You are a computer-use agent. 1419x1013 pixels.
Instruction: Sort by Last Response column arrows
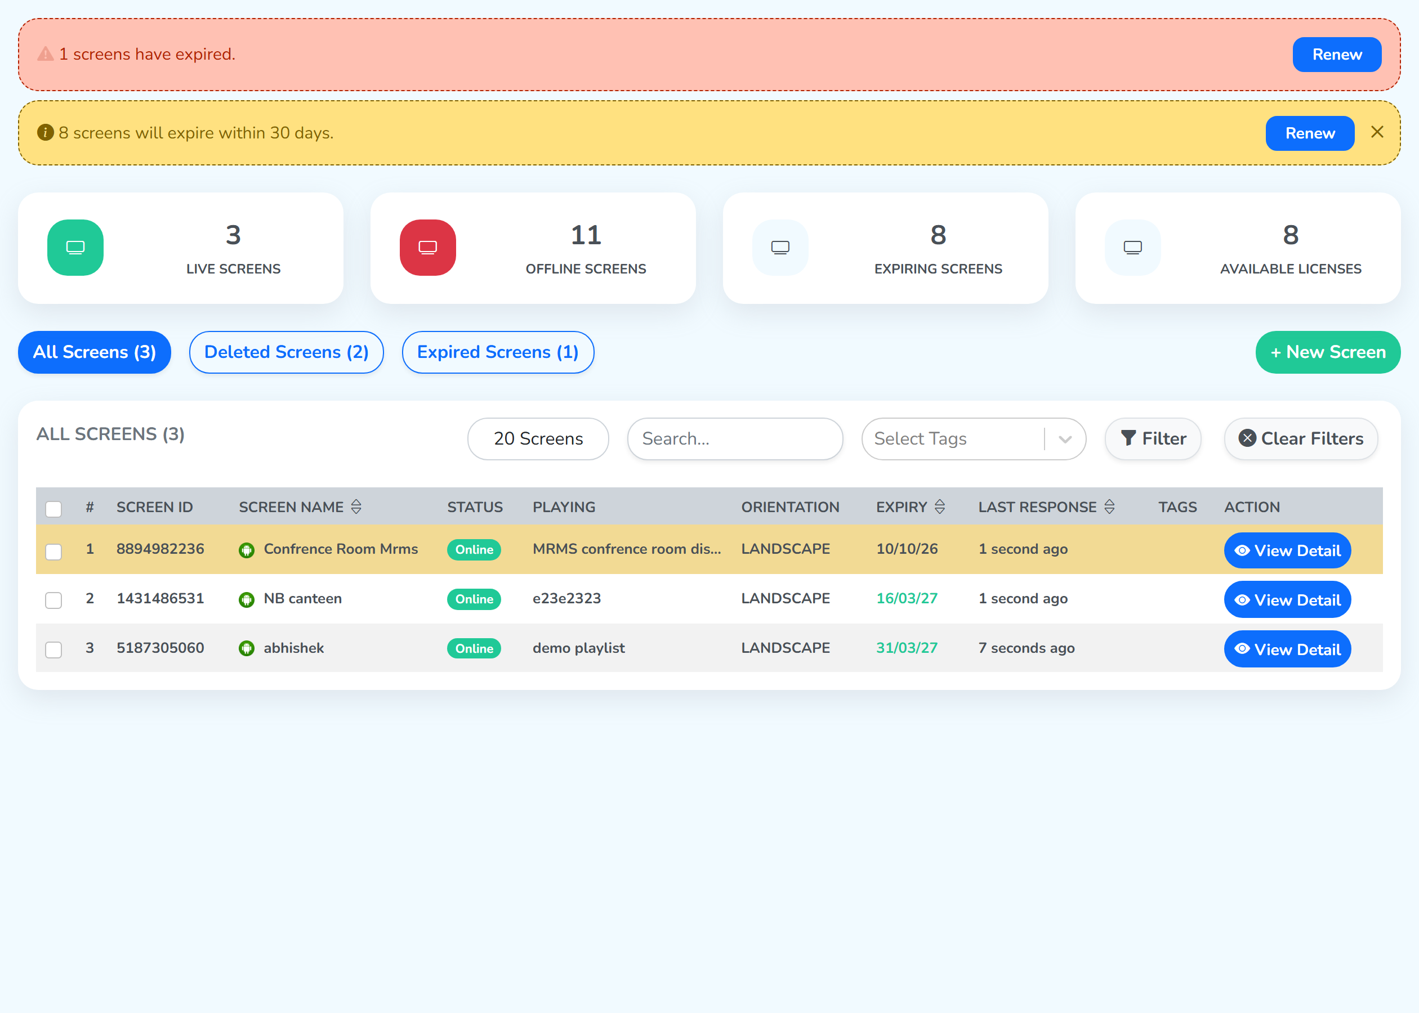coord(1109,507)
